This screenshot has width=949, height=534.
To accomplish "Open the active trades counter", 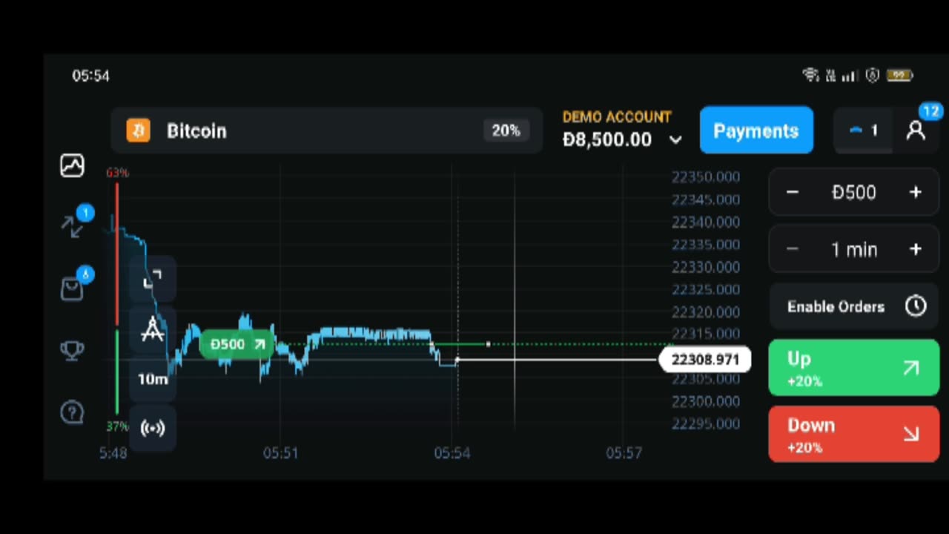I will click(864, 131).
